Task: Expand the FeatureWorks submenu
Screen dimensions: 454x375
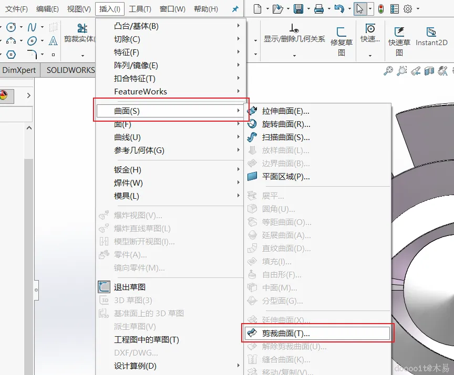Action: (x=170, y=92)
